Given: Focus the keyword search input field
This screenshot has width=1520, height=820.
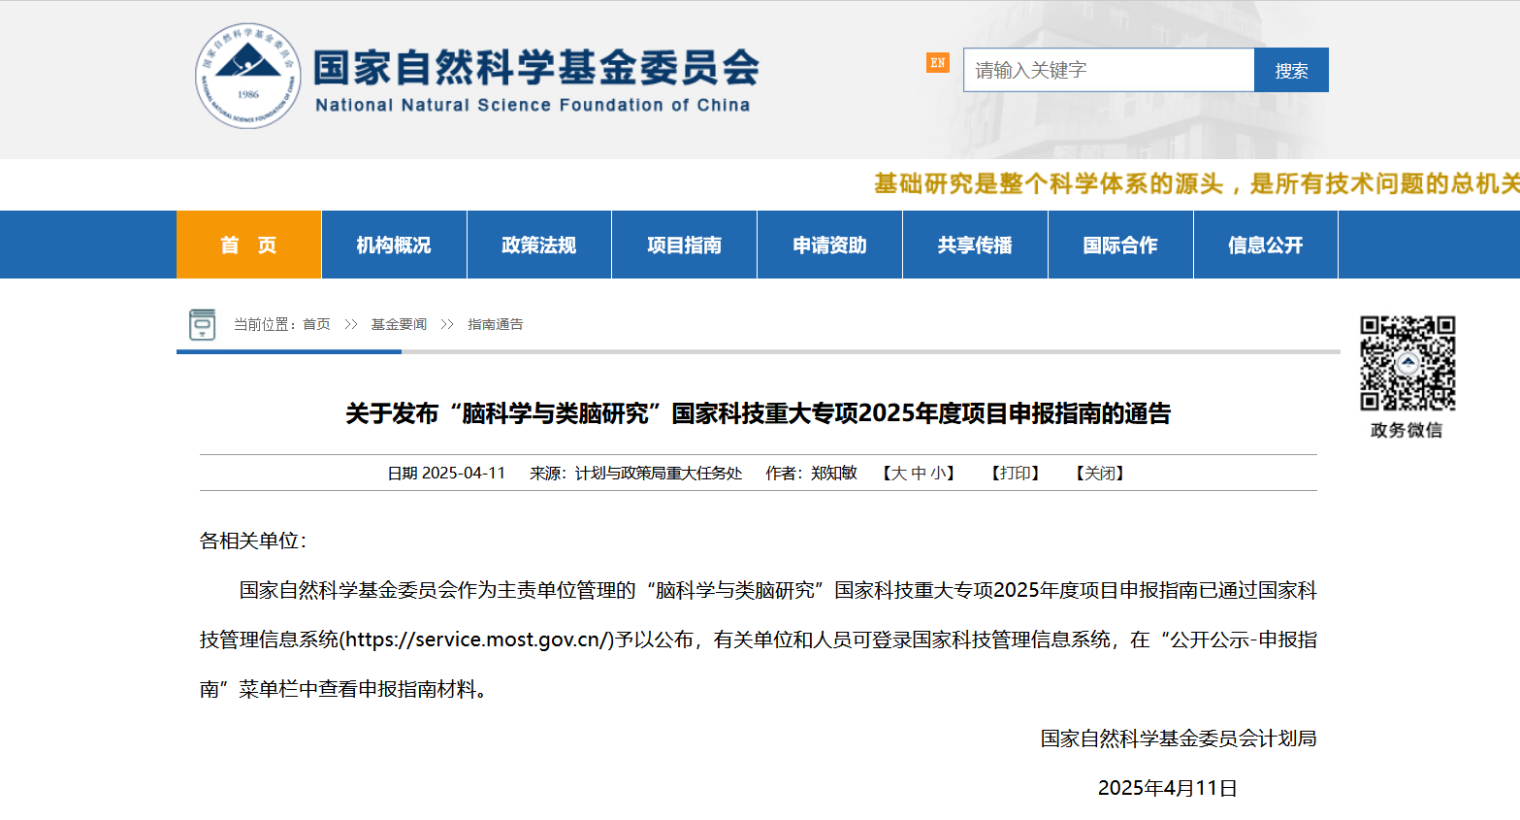Looking at the screenshot, I should click(1108, 70).
